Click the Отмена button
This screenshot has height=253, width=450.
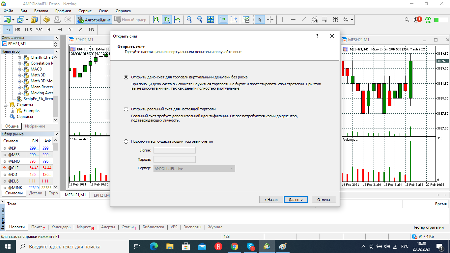(x=324, y=200)
